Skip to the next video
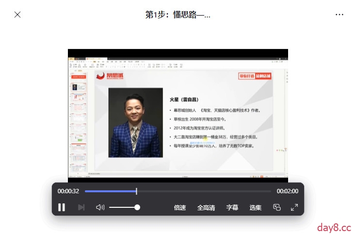Screen dimensions: 356x235 tap(81, 207)
